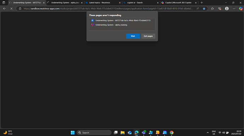Open the Copilot sidebar icon
This screenshot has width=244, height=136.
pyautogui.click(x=241, y=9)
